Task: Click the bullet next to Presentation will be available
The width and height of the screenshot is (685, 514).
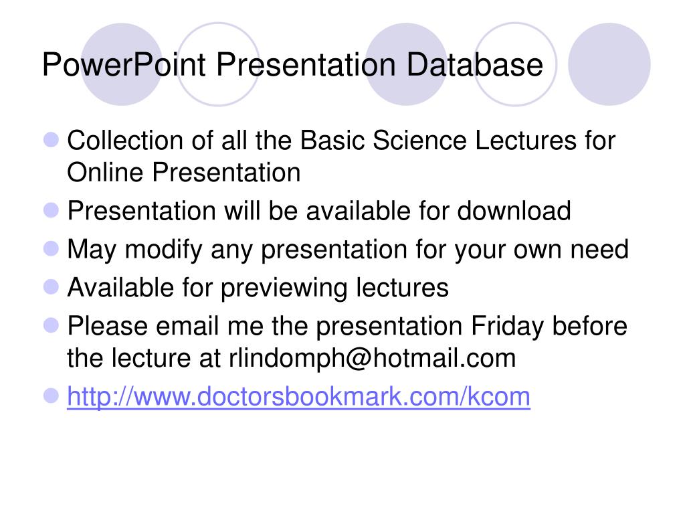Action: [51, 210]
